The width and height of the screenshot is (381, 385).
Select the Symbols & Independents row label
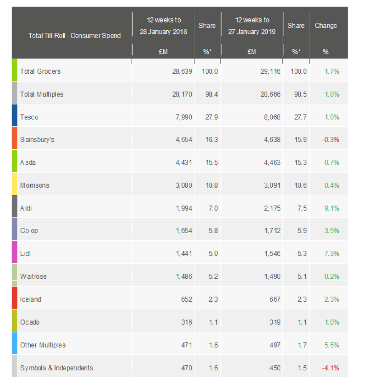click(x=56, y=368)
